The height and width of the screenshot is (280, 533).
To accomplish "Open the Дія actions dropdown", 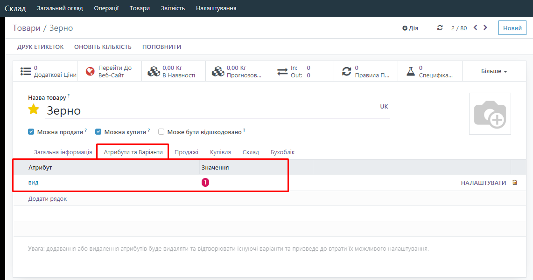I will [x=410, y=28].
